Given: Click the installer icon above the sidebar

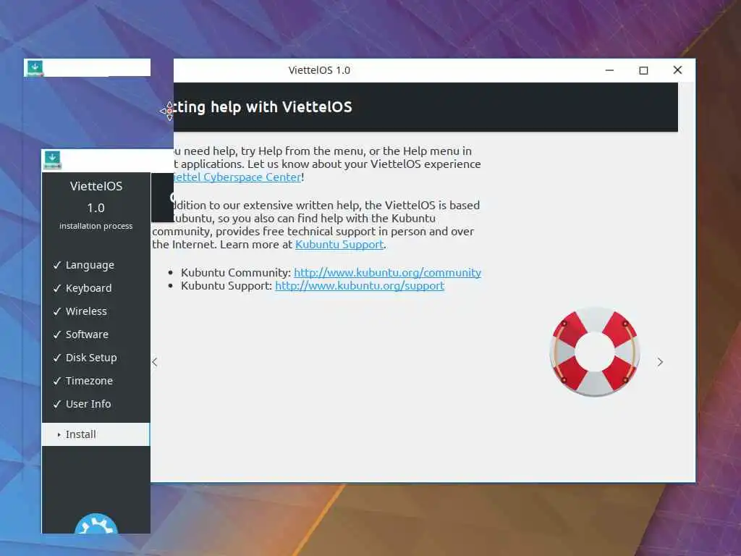Looking at the screenshot, I should pyautogui.click(x=52, y=160).
